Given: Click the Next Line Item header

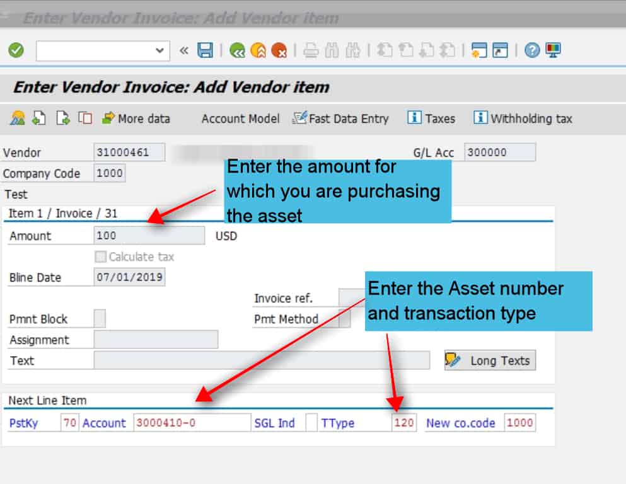Looking at the screenshot, I should [47, 400].
